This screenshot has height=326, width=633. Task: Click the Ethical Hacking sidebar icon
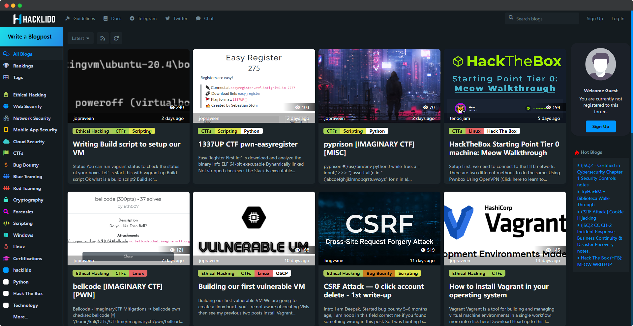tap(6, 95)
